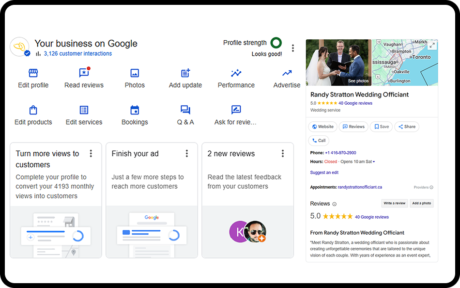The height and width of the screenshot is (288, 460).
Task: Click the phone number +1 416-970-2900
Action: point(340,153)
